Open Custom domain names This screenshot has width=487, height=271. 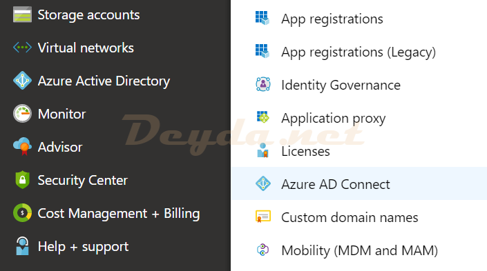350,217
